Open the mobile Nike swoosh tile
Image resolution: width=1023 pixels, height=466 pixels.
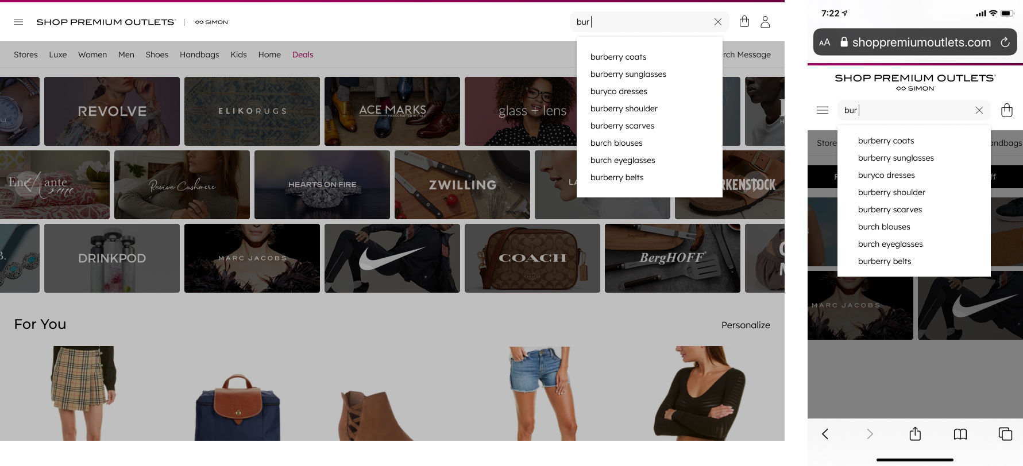point(970,305)
